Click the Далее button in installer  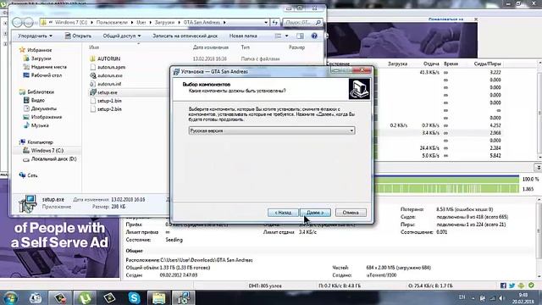315,213
